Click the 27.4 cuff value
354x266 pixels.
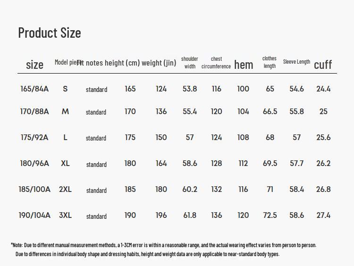[323, 215]
